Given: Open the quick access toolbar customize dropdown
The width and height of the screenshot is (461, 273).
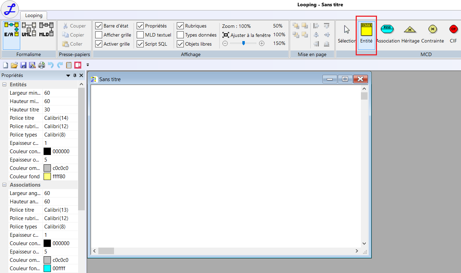Looking at the screenshot, I should (88, 65).
